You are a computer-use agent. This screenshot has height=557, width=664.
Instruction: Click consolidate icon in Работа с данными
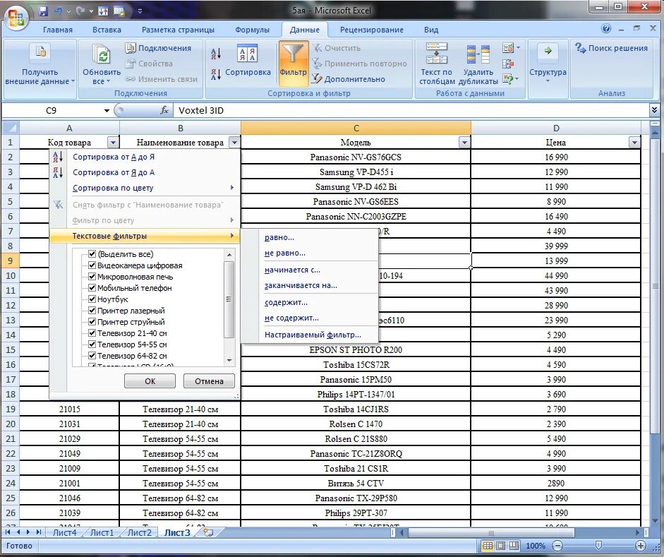[508, 64]
